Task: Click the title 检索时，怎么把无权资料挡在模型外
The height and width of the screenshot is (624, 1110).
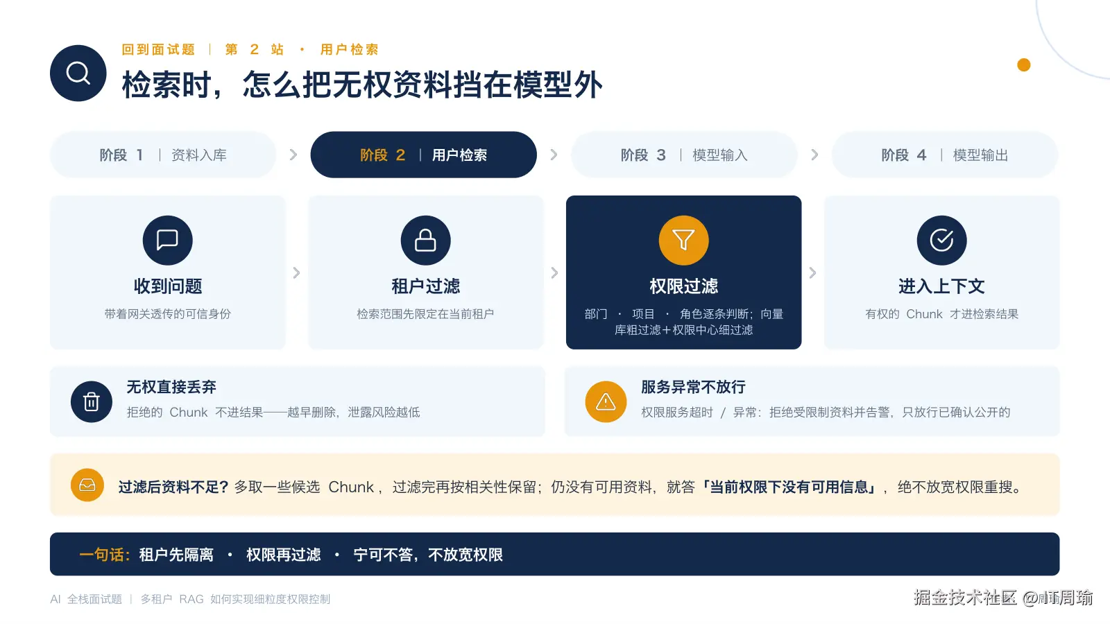Action: (x=362, y=85)
